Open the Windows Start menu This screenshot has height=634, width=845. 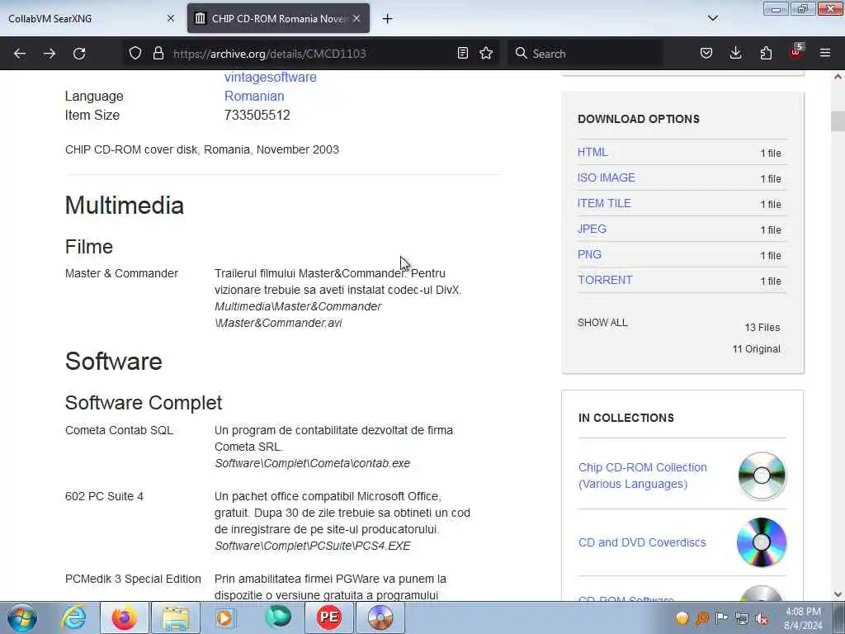tap(22, 617)
